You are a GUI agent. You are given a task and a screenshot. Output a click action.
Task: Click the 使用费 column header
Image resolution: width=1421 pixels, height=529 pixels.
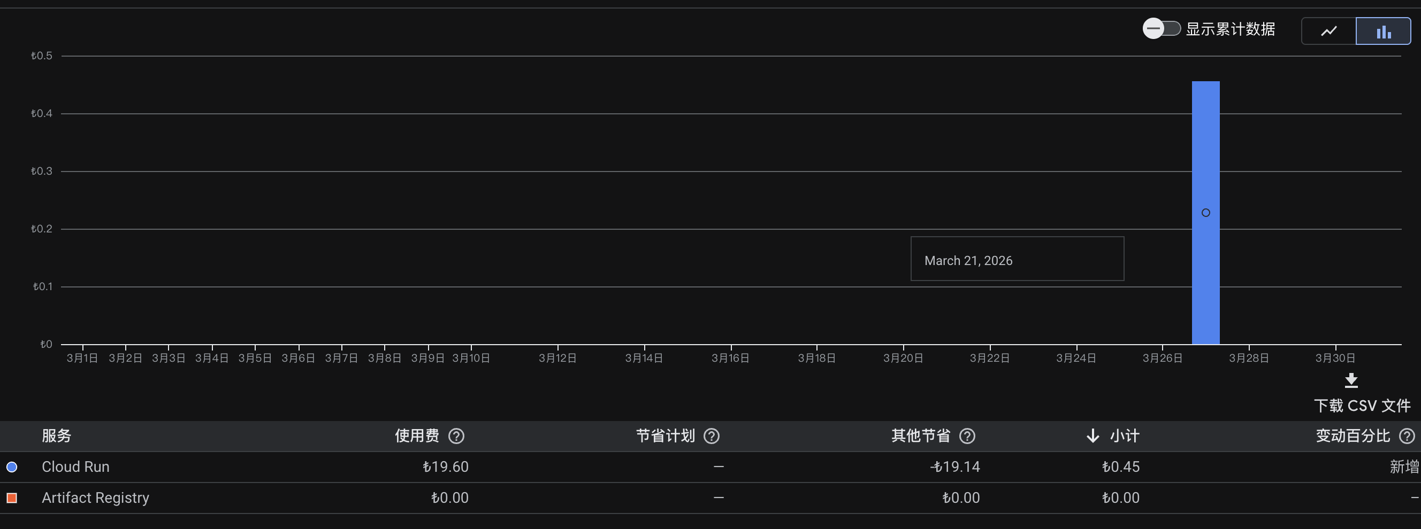point(417,437)
